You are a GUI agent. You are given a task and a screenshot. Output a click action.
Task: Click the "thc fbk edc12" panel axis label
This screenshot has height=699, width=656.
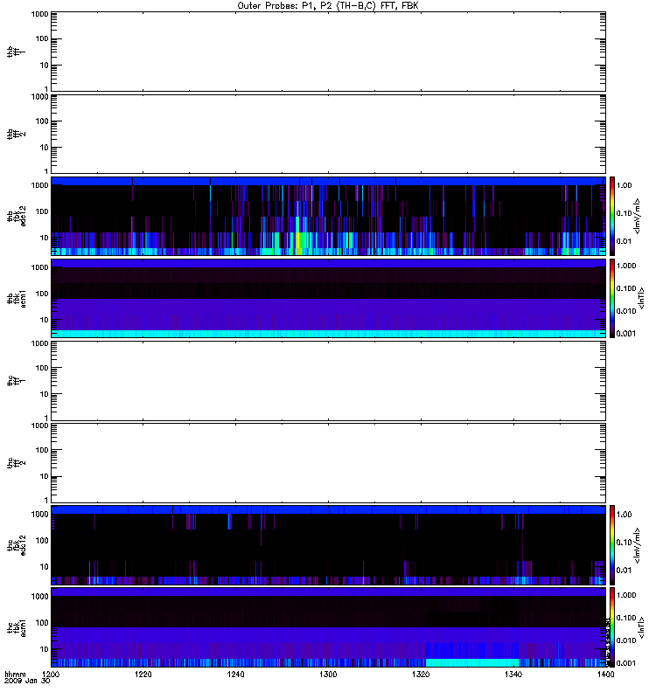(16, 545)
